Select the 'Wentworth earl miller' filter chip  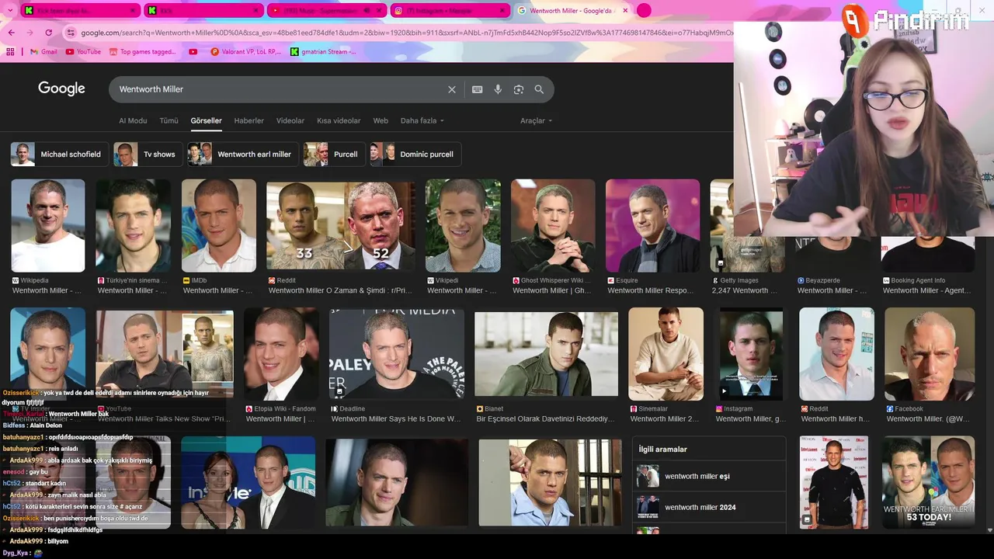click(x=242, y=155)
